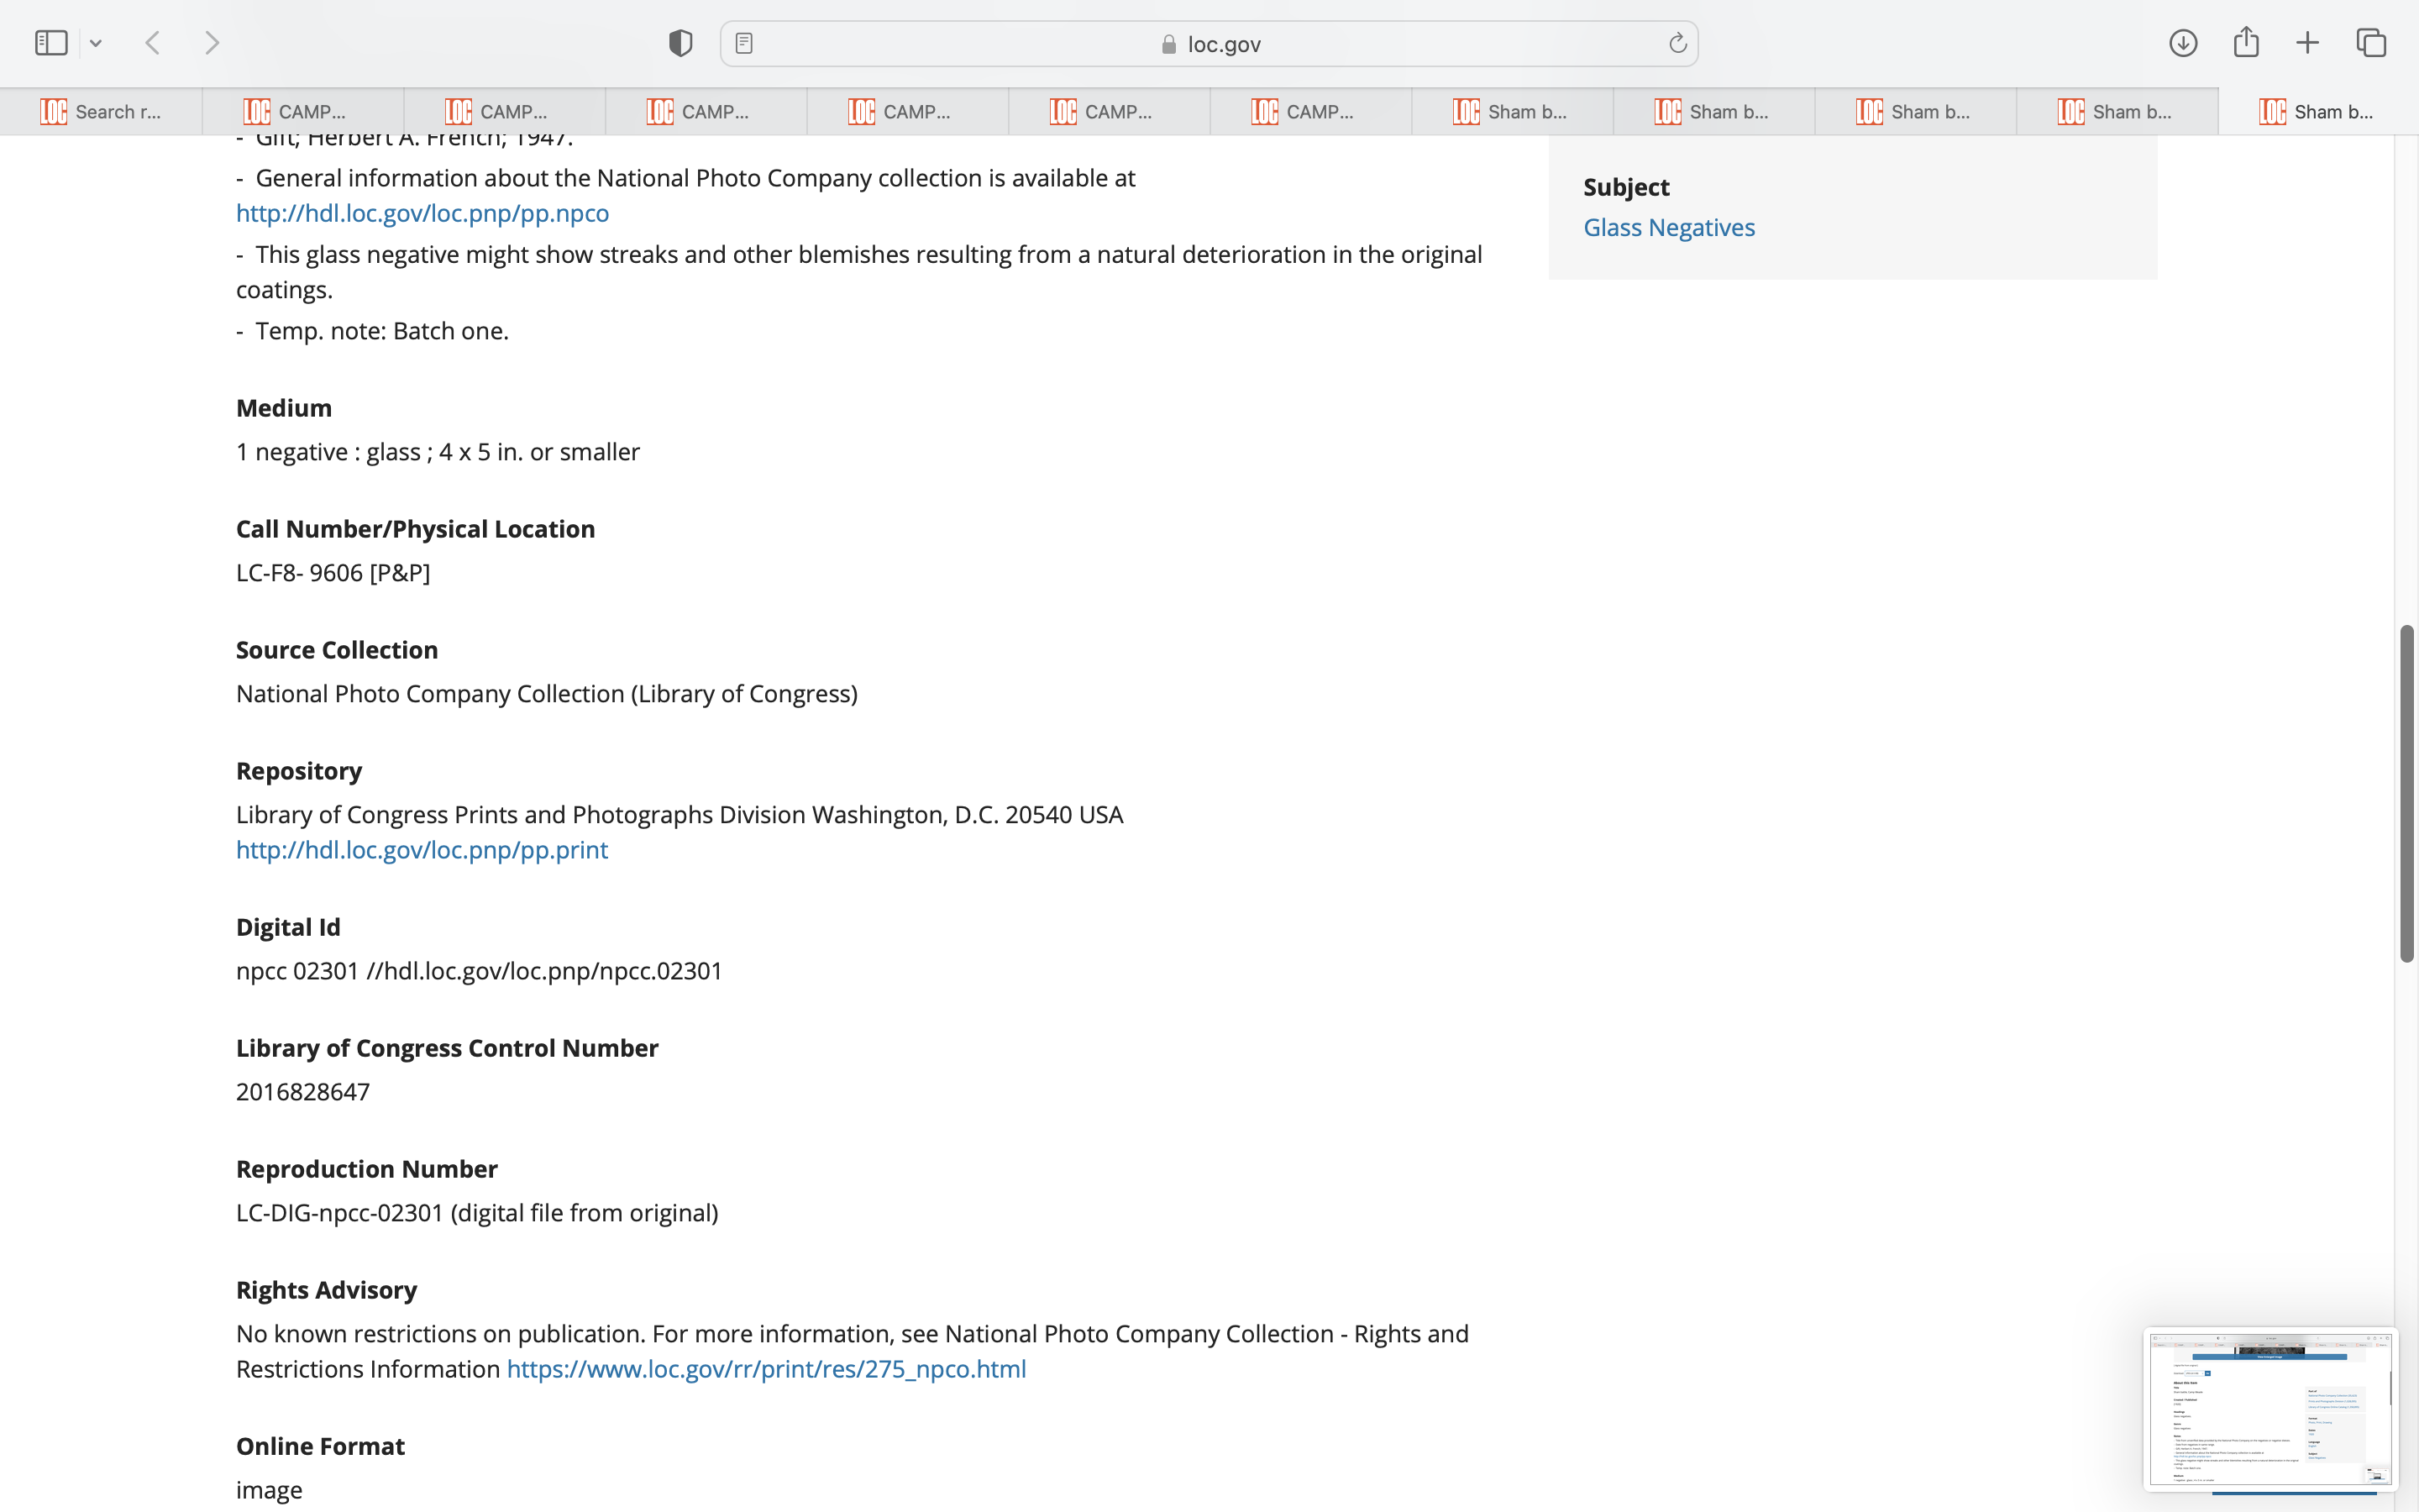Open the privacy report shield icon

pos(680,43)
